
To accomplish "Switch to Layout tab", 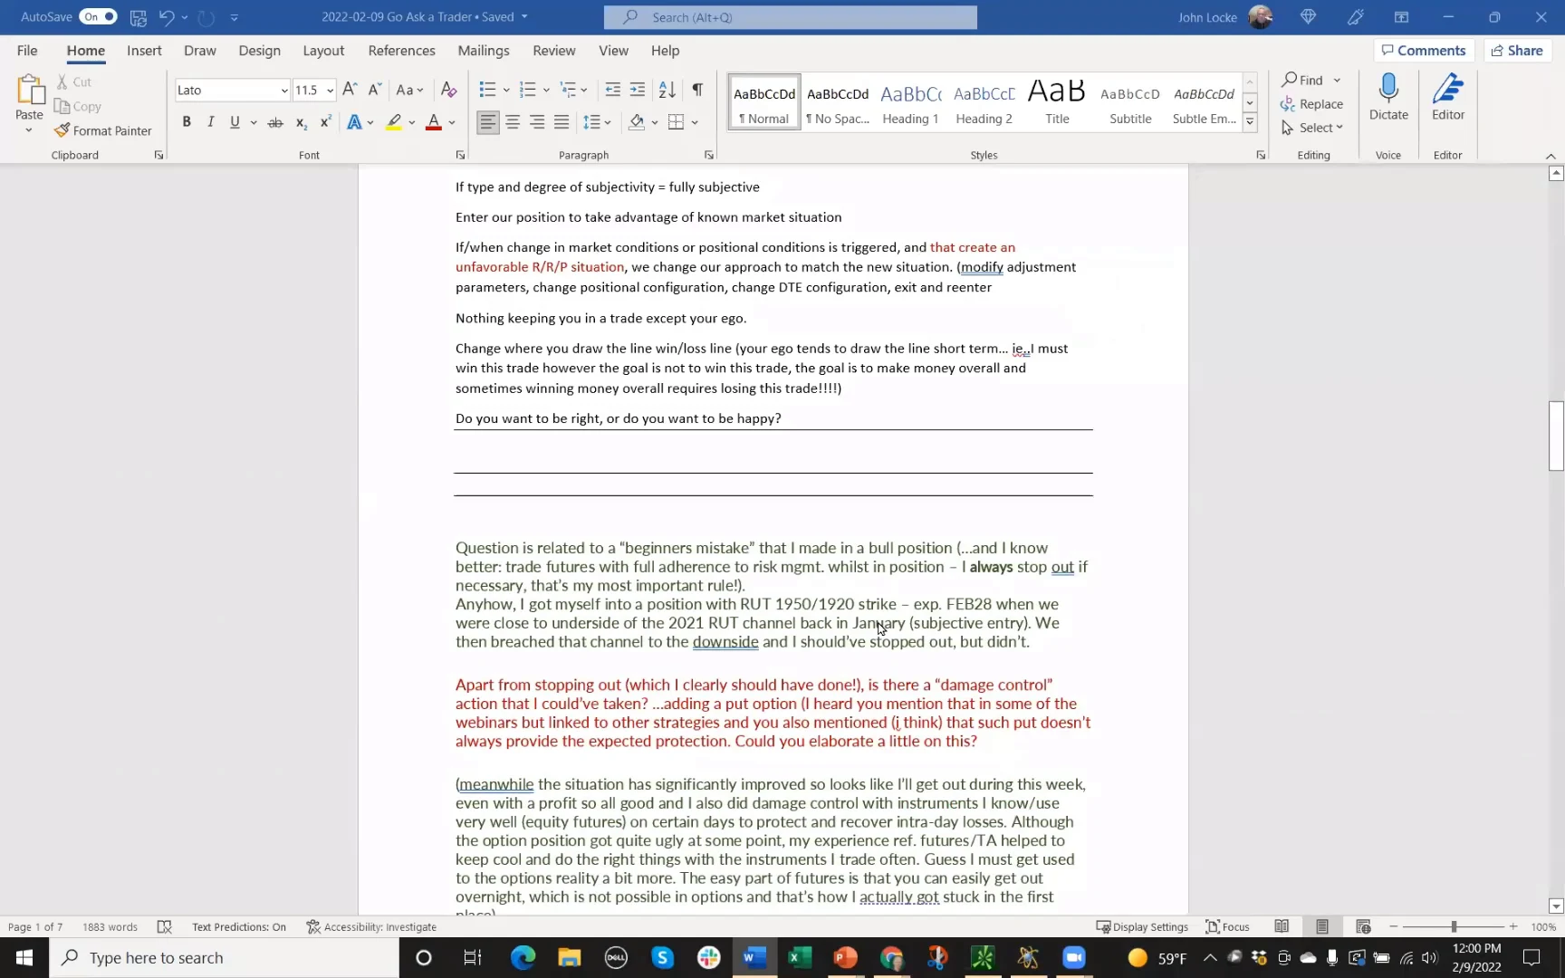I will tap(323, 51).
